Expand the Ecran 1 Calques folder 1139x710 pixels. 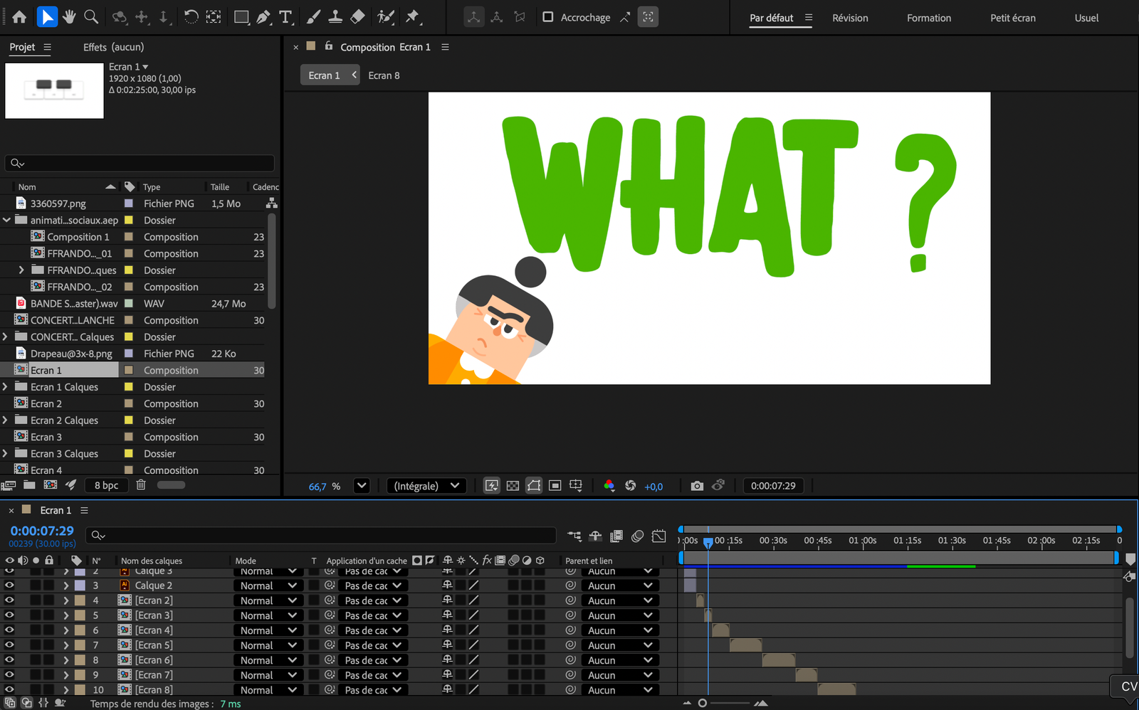click(x=6, y=387)
